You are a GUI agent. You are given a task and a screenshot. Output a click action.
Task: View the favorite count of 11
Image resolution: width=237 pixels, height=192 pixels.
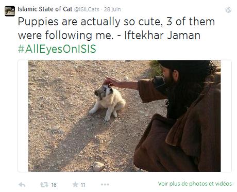point(83,185)
